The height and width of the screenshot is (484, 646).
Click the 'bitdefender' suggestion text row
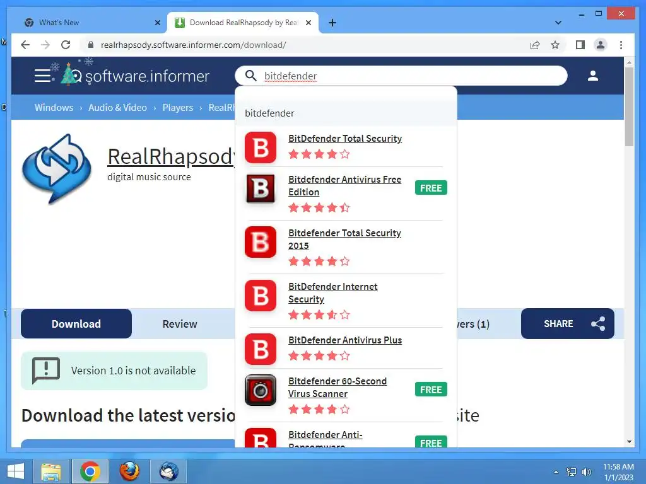(x=346, y=113)
